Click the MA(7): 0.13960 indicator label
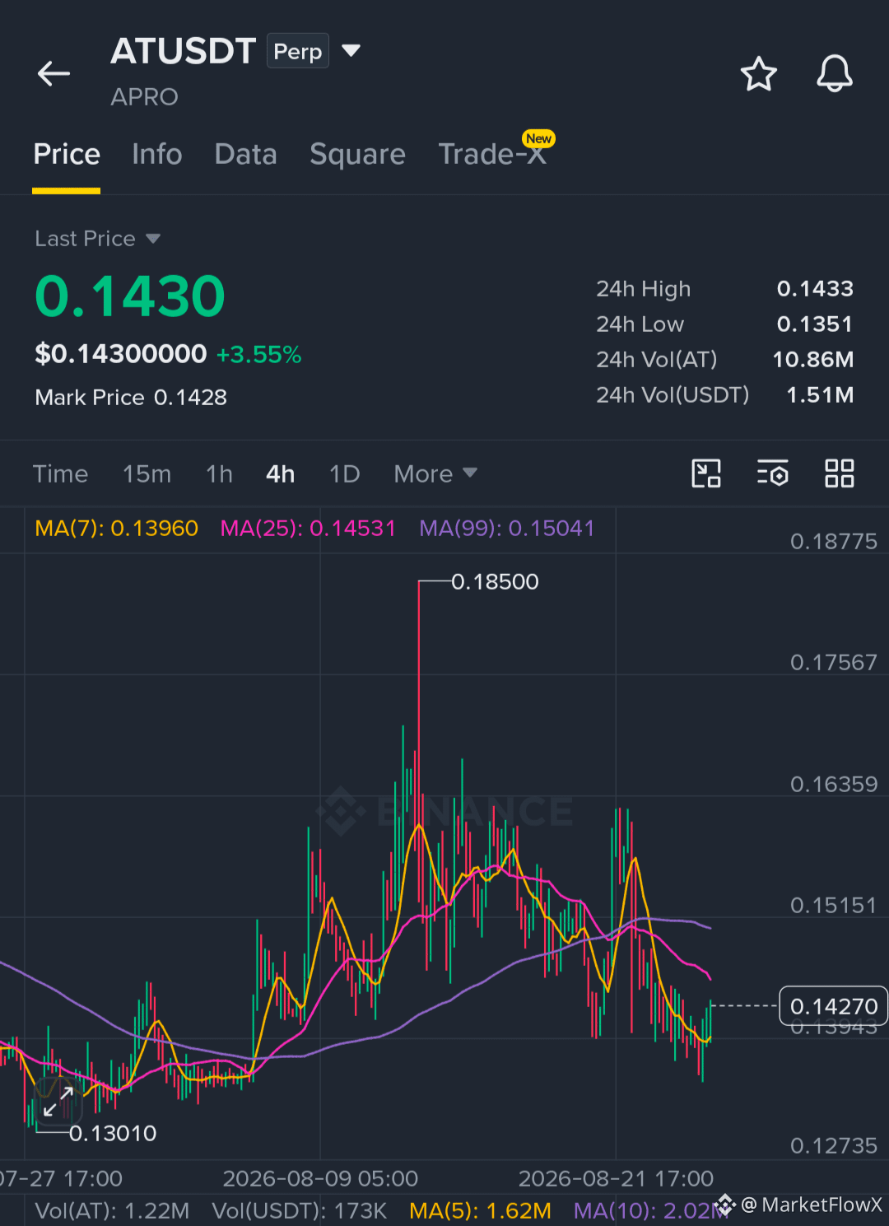The image size is (889, 1226). [116, 528]
